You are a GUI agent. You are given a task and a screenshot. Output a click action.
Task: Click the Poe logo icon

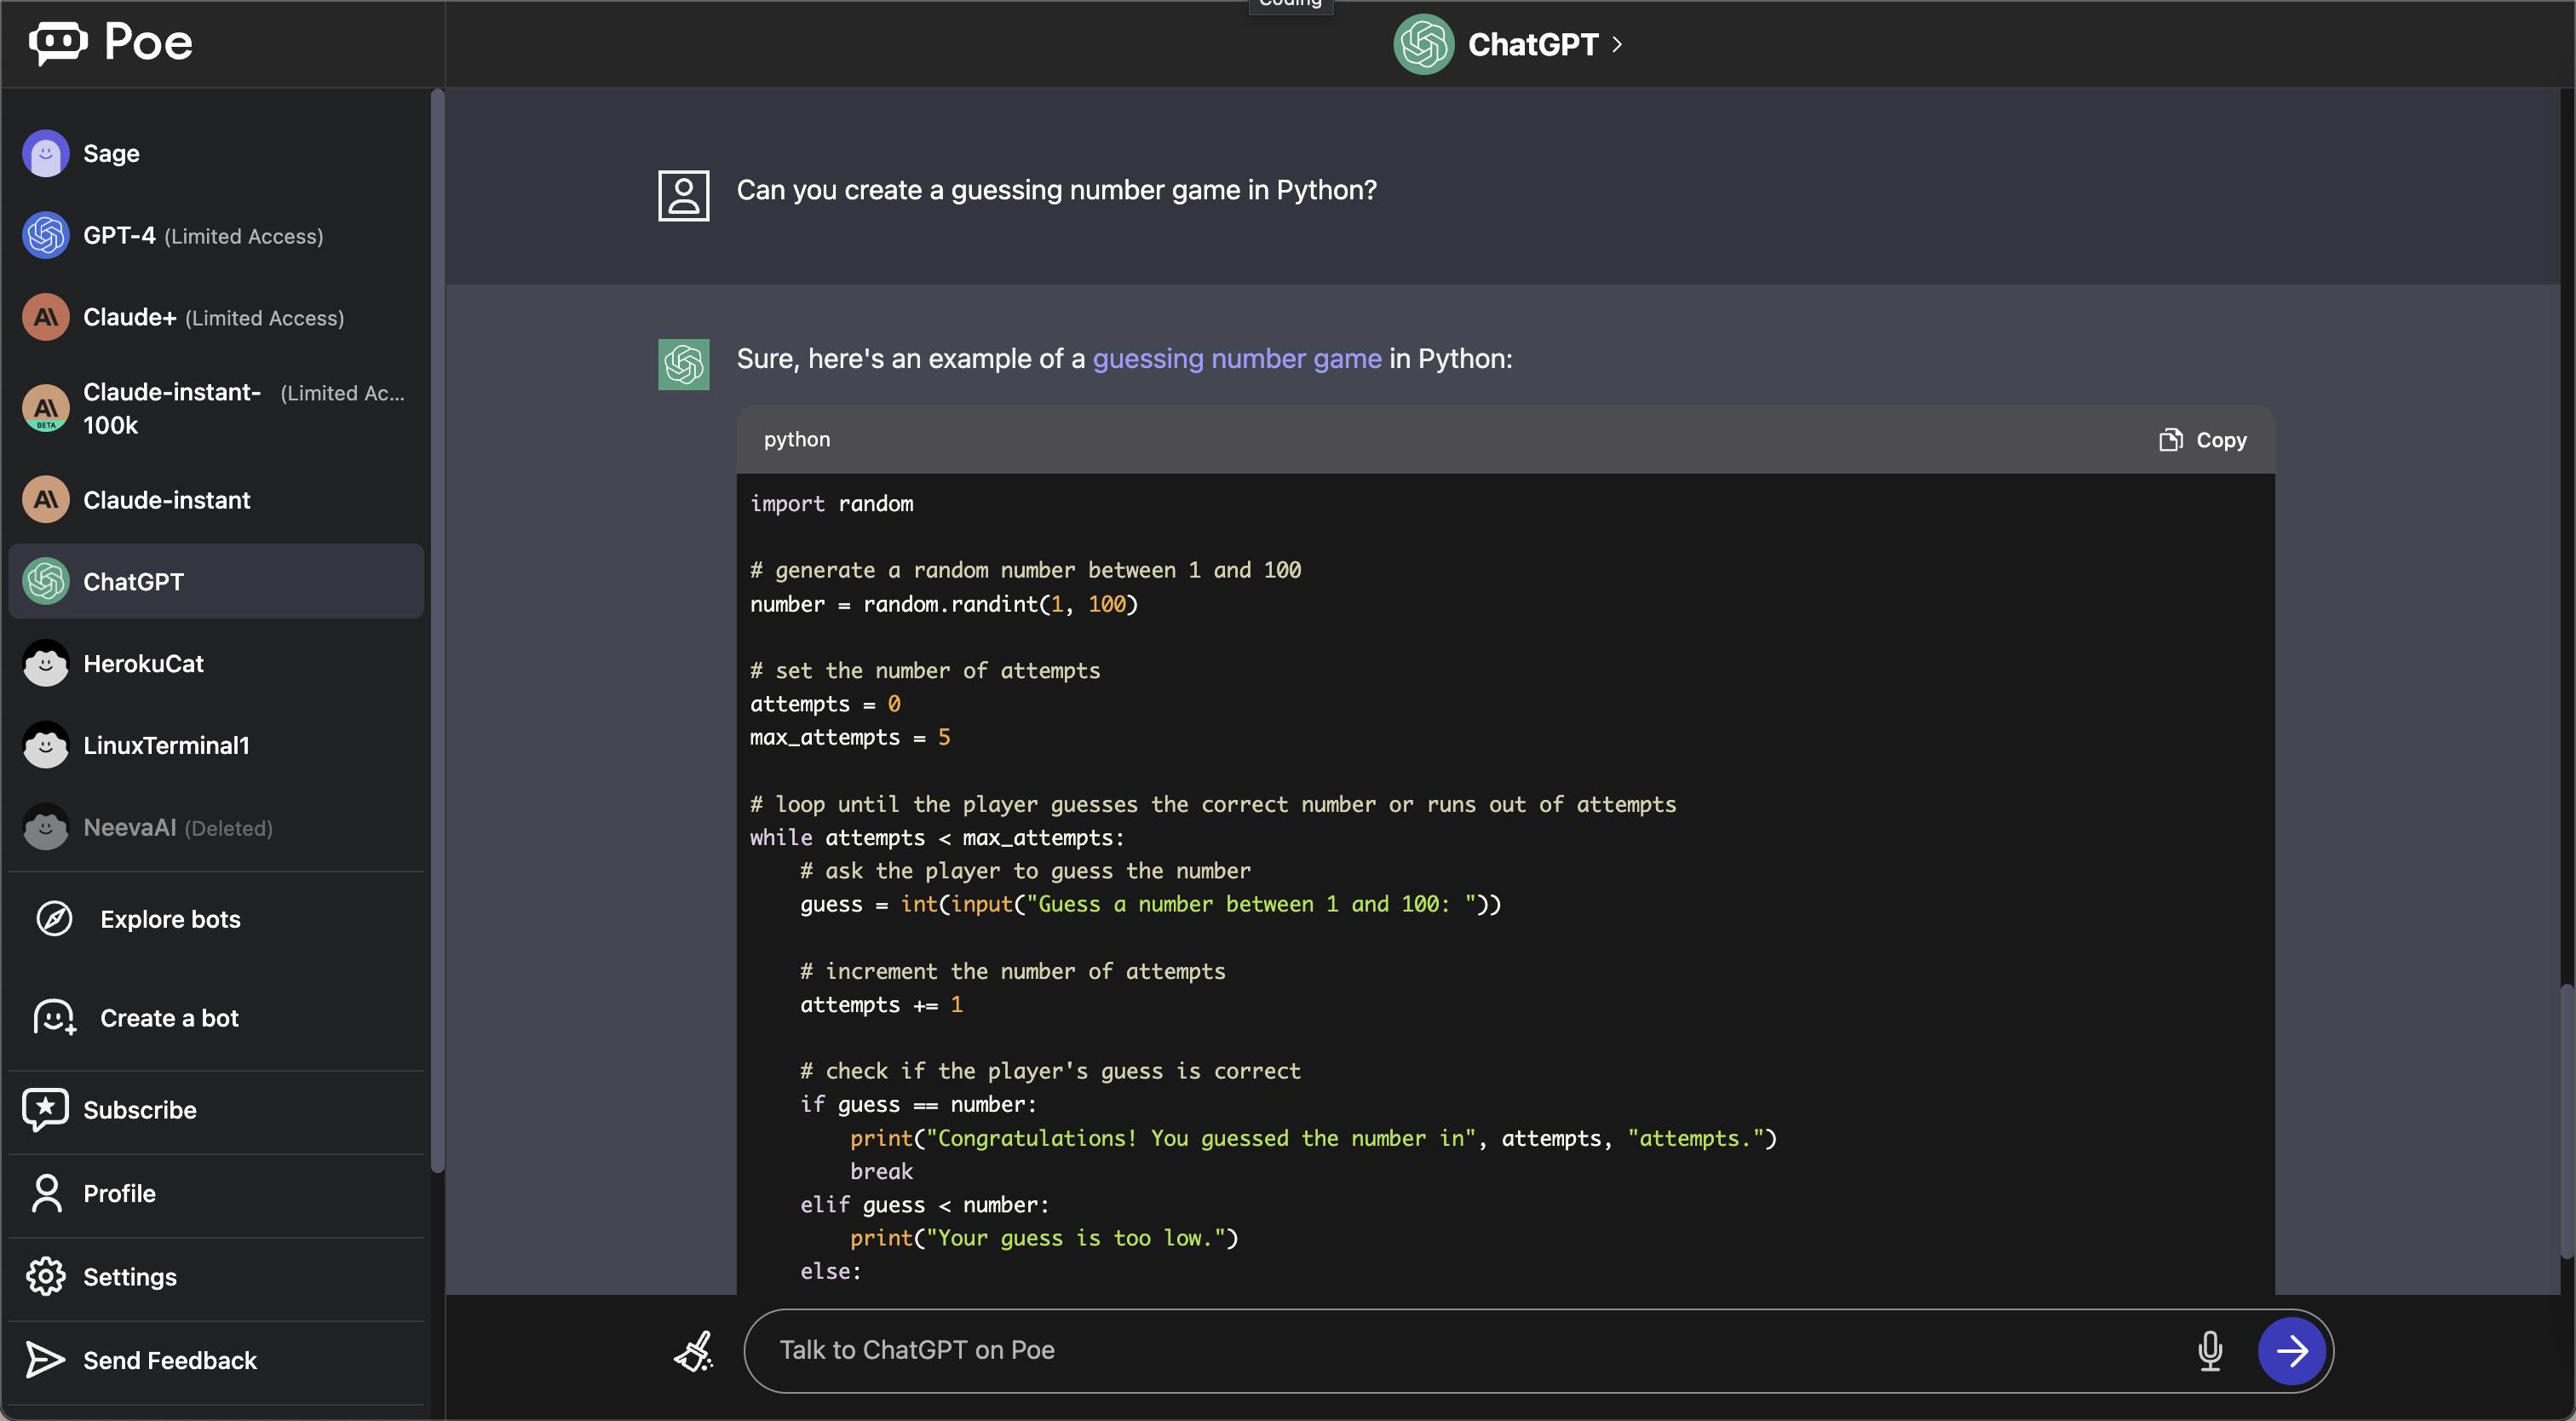(58, 42)
